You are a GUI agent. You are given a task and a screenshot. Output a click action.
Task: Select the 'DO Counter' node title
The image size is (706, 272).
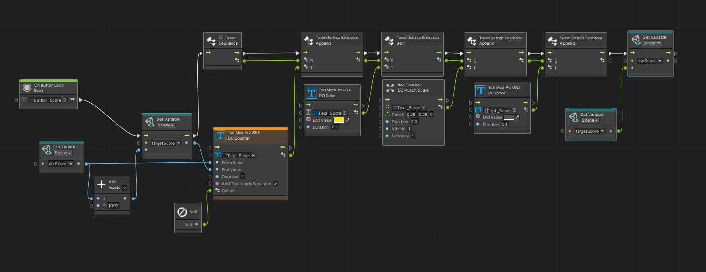click(x=239, y=138)
